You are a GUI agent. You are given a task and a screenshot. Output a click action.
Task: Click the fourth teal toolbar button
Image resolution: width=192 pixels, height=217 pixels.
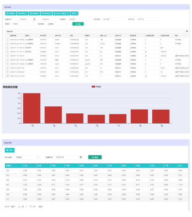pos(46,13)
